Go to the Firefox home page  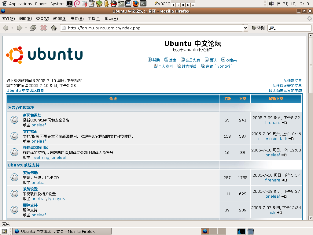click(54, 28)
